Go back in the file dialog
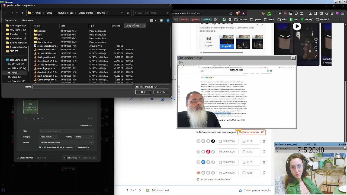 tap(5, 13)
